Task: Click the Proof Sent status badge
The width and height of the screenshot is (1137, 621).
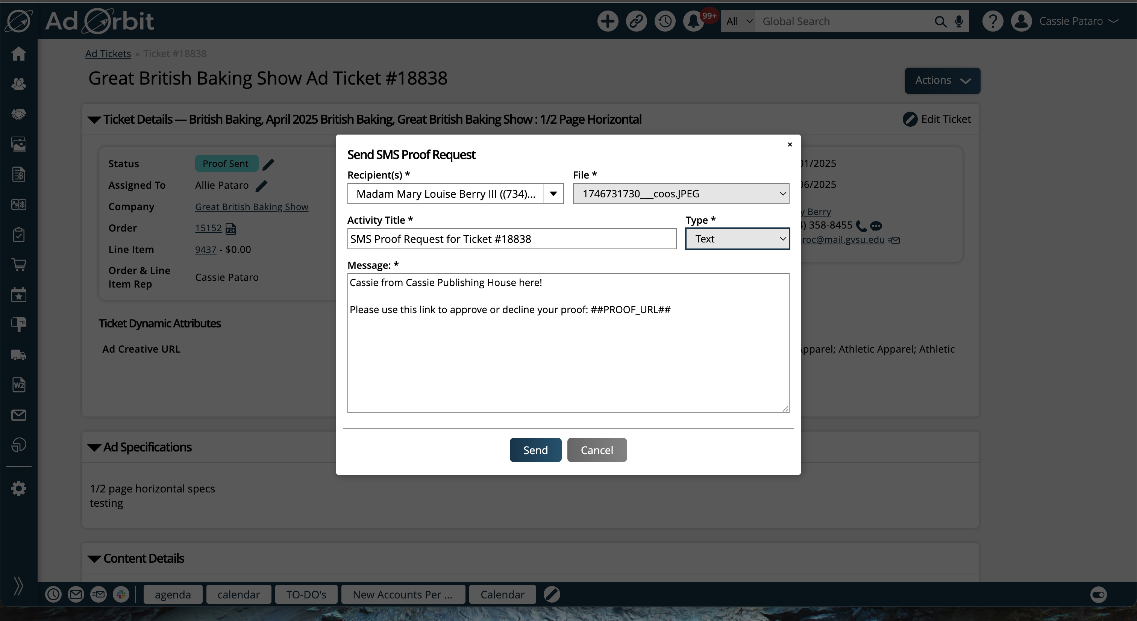Action: pyautogui.click(x=226, y=163)
